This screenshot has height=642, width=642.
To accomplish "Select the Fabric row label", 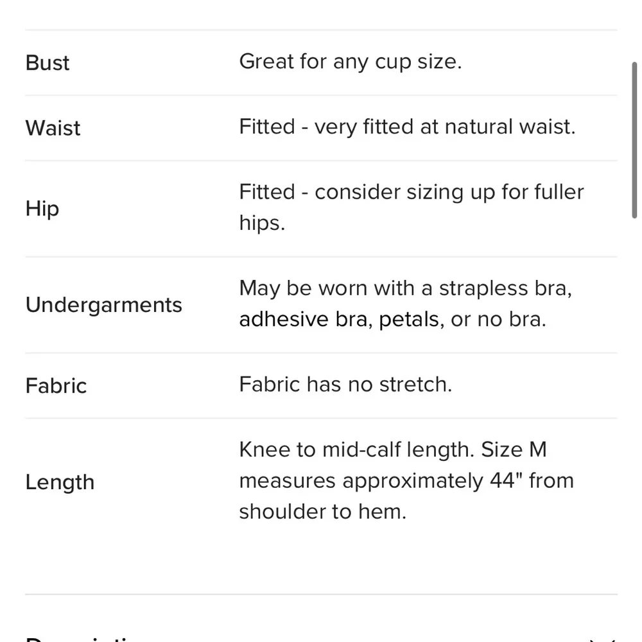I will tap(56, 386).
